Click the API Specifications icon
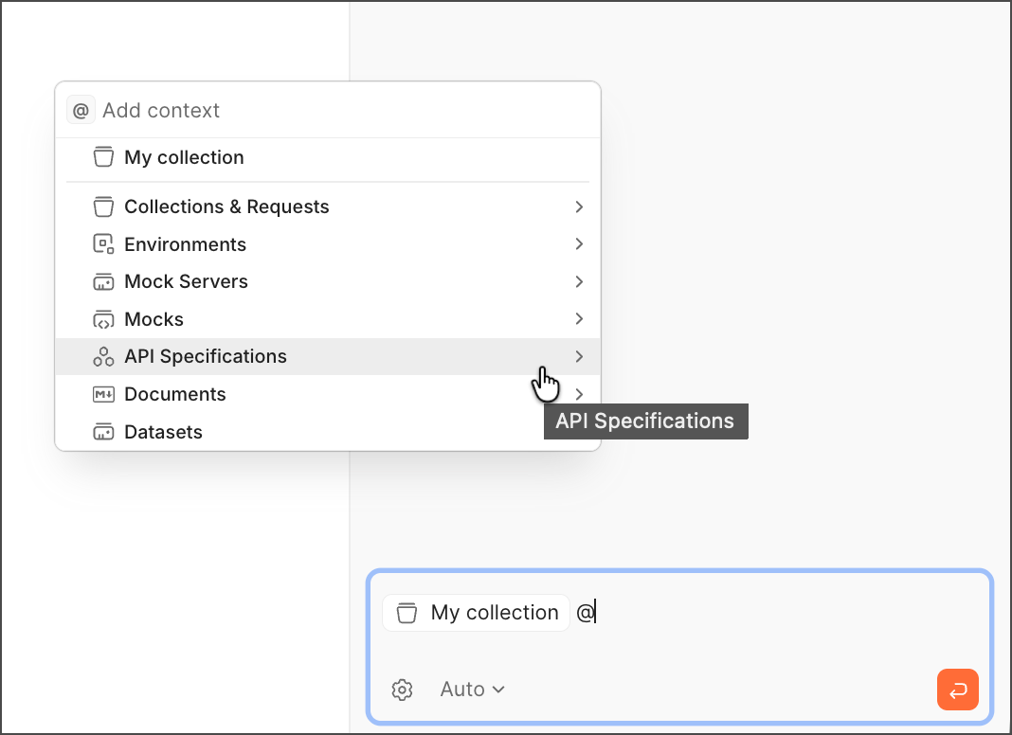Screen dimensions: 1012x735 point(103,356)
